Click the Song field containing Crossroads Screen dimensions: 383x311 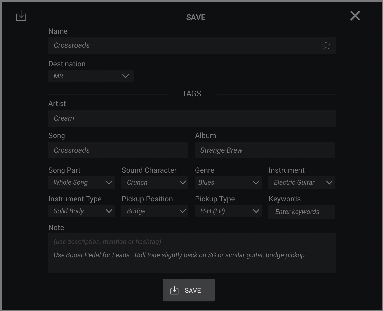[x=118, y=150]
